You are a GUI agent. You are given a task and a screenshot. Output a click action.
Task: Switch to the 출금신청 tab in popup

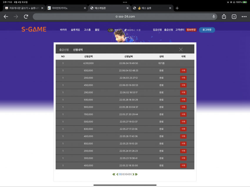(64, 50)
